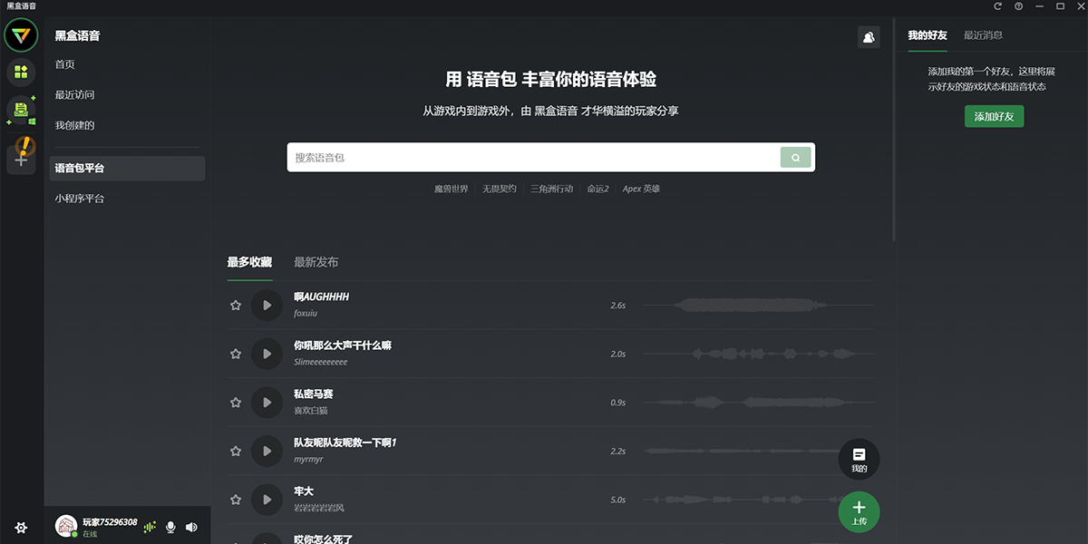Click the 上传 upload button
The image size is (1088, 544).
pos(858,511)
